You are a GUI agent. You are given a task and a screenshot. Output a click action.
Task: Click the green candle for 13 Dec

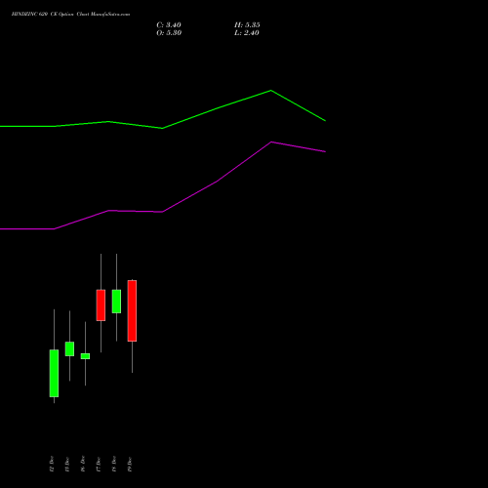click(69, 348)
